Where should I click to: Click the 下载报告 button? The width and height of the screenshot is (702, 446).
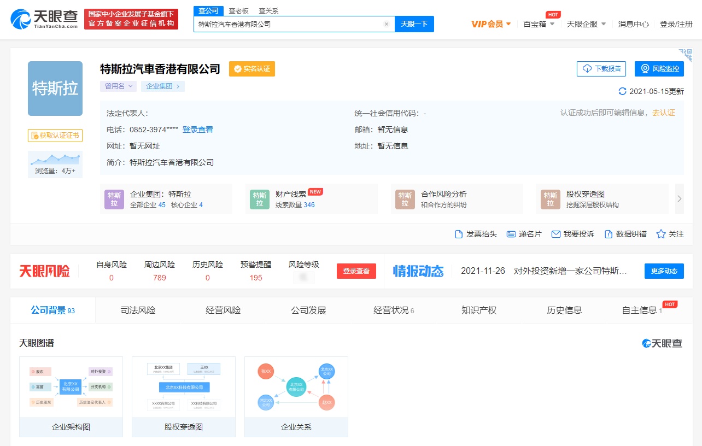pos(601,69)
